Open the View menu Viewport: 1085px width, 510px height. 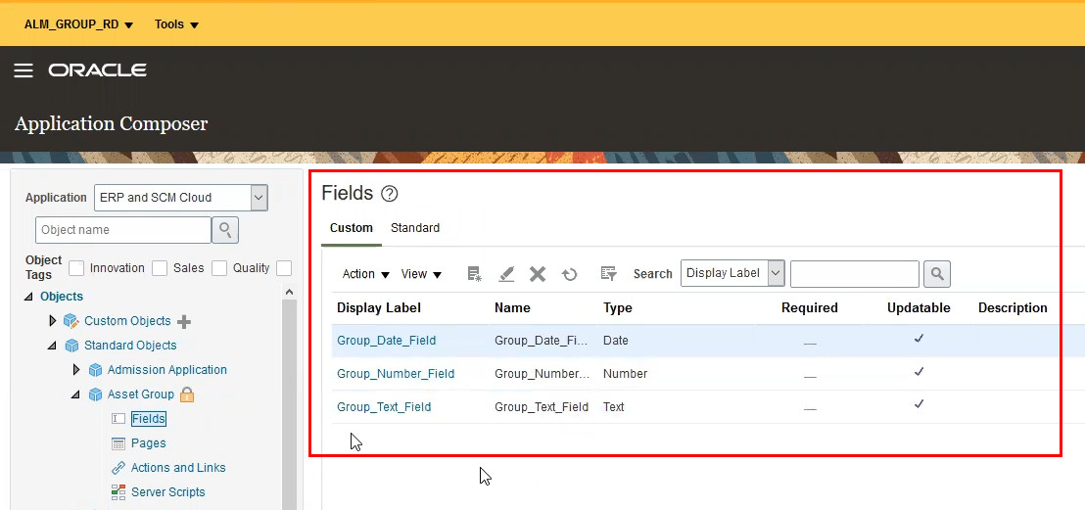point(421,274)
